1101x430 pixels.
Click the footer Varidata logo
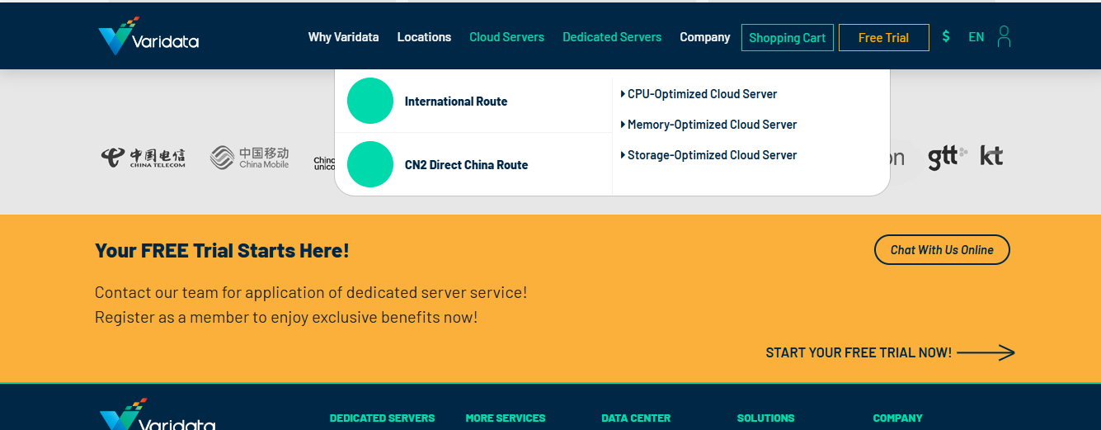157,415
